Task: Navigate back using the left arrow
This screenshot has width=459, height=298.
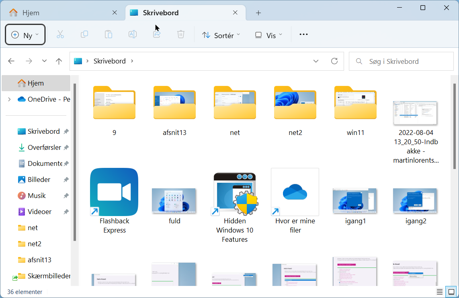Action: tap(11, 61)
